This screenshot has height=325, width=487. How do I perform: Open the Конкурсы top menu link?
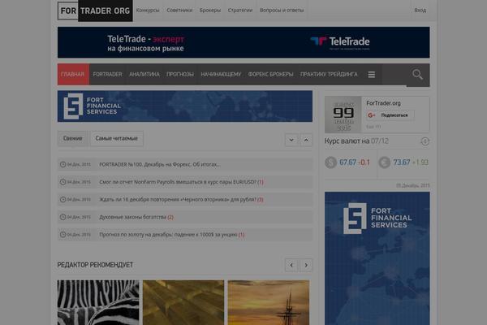pyautogui.click(x=148, y=11)
